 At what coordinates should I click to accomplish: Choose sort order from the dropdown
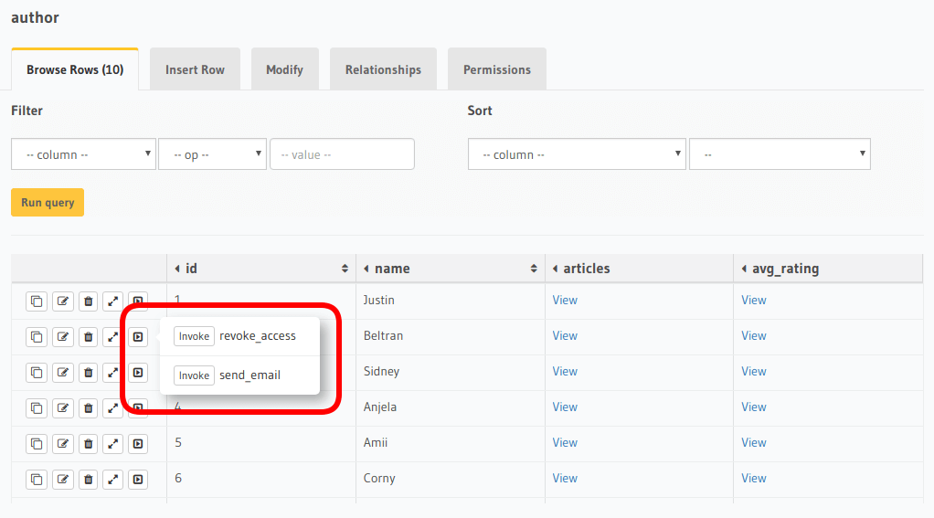tap(780, 154)
